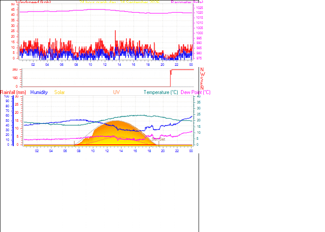
Task: Click the 975 barometer axis value
Action: click(x=199, y=58)
